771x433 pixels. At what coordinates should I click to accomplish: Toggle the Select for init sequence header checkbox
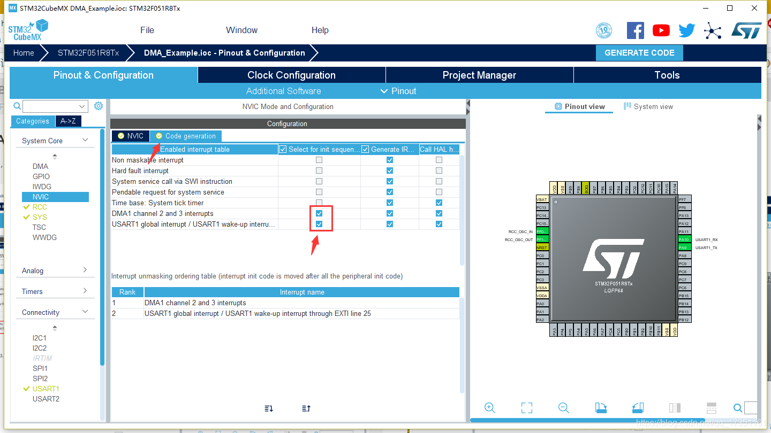click(x=283, y=149)
